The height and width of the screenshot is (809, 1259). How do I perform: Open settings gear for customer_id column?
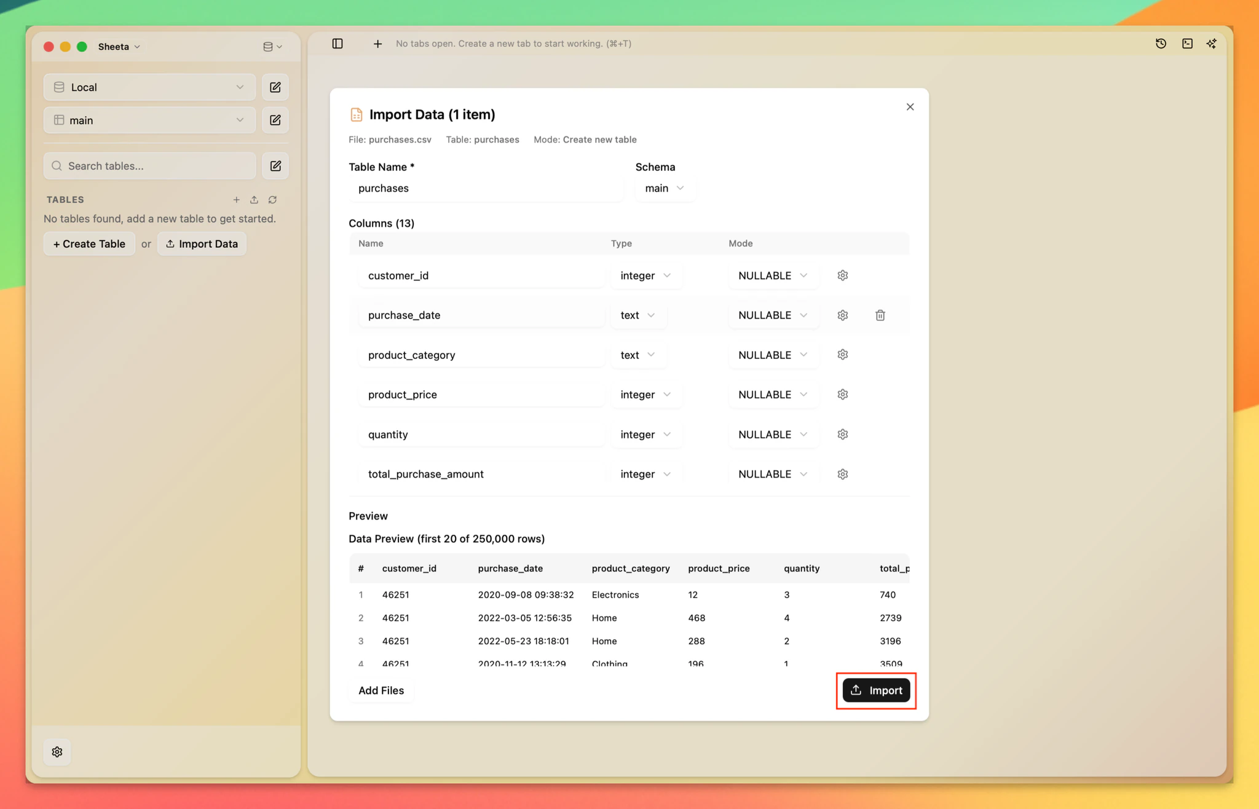click(843, 275)
